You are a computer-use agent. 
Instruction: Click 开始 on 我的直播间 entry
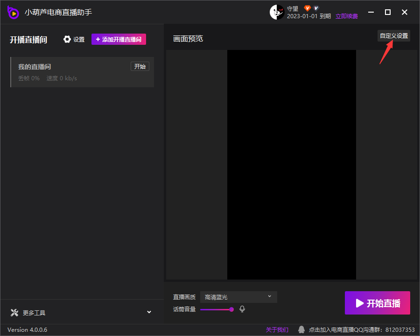140,67
